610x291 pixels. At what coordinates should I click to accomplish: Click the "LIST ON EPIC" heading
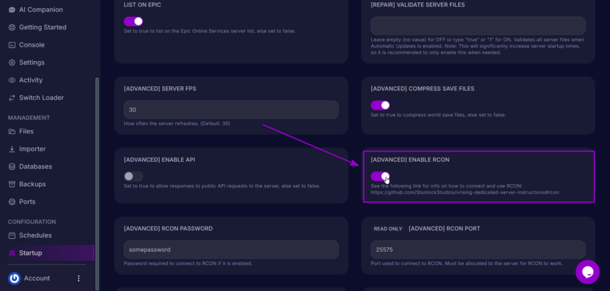click(x=142, y=5)
